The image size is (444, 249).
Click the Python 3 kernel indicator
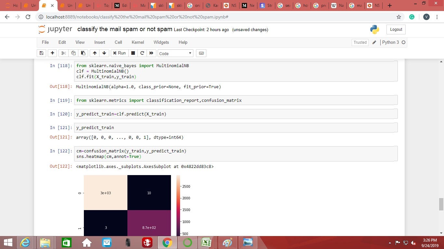click(390, 42)
